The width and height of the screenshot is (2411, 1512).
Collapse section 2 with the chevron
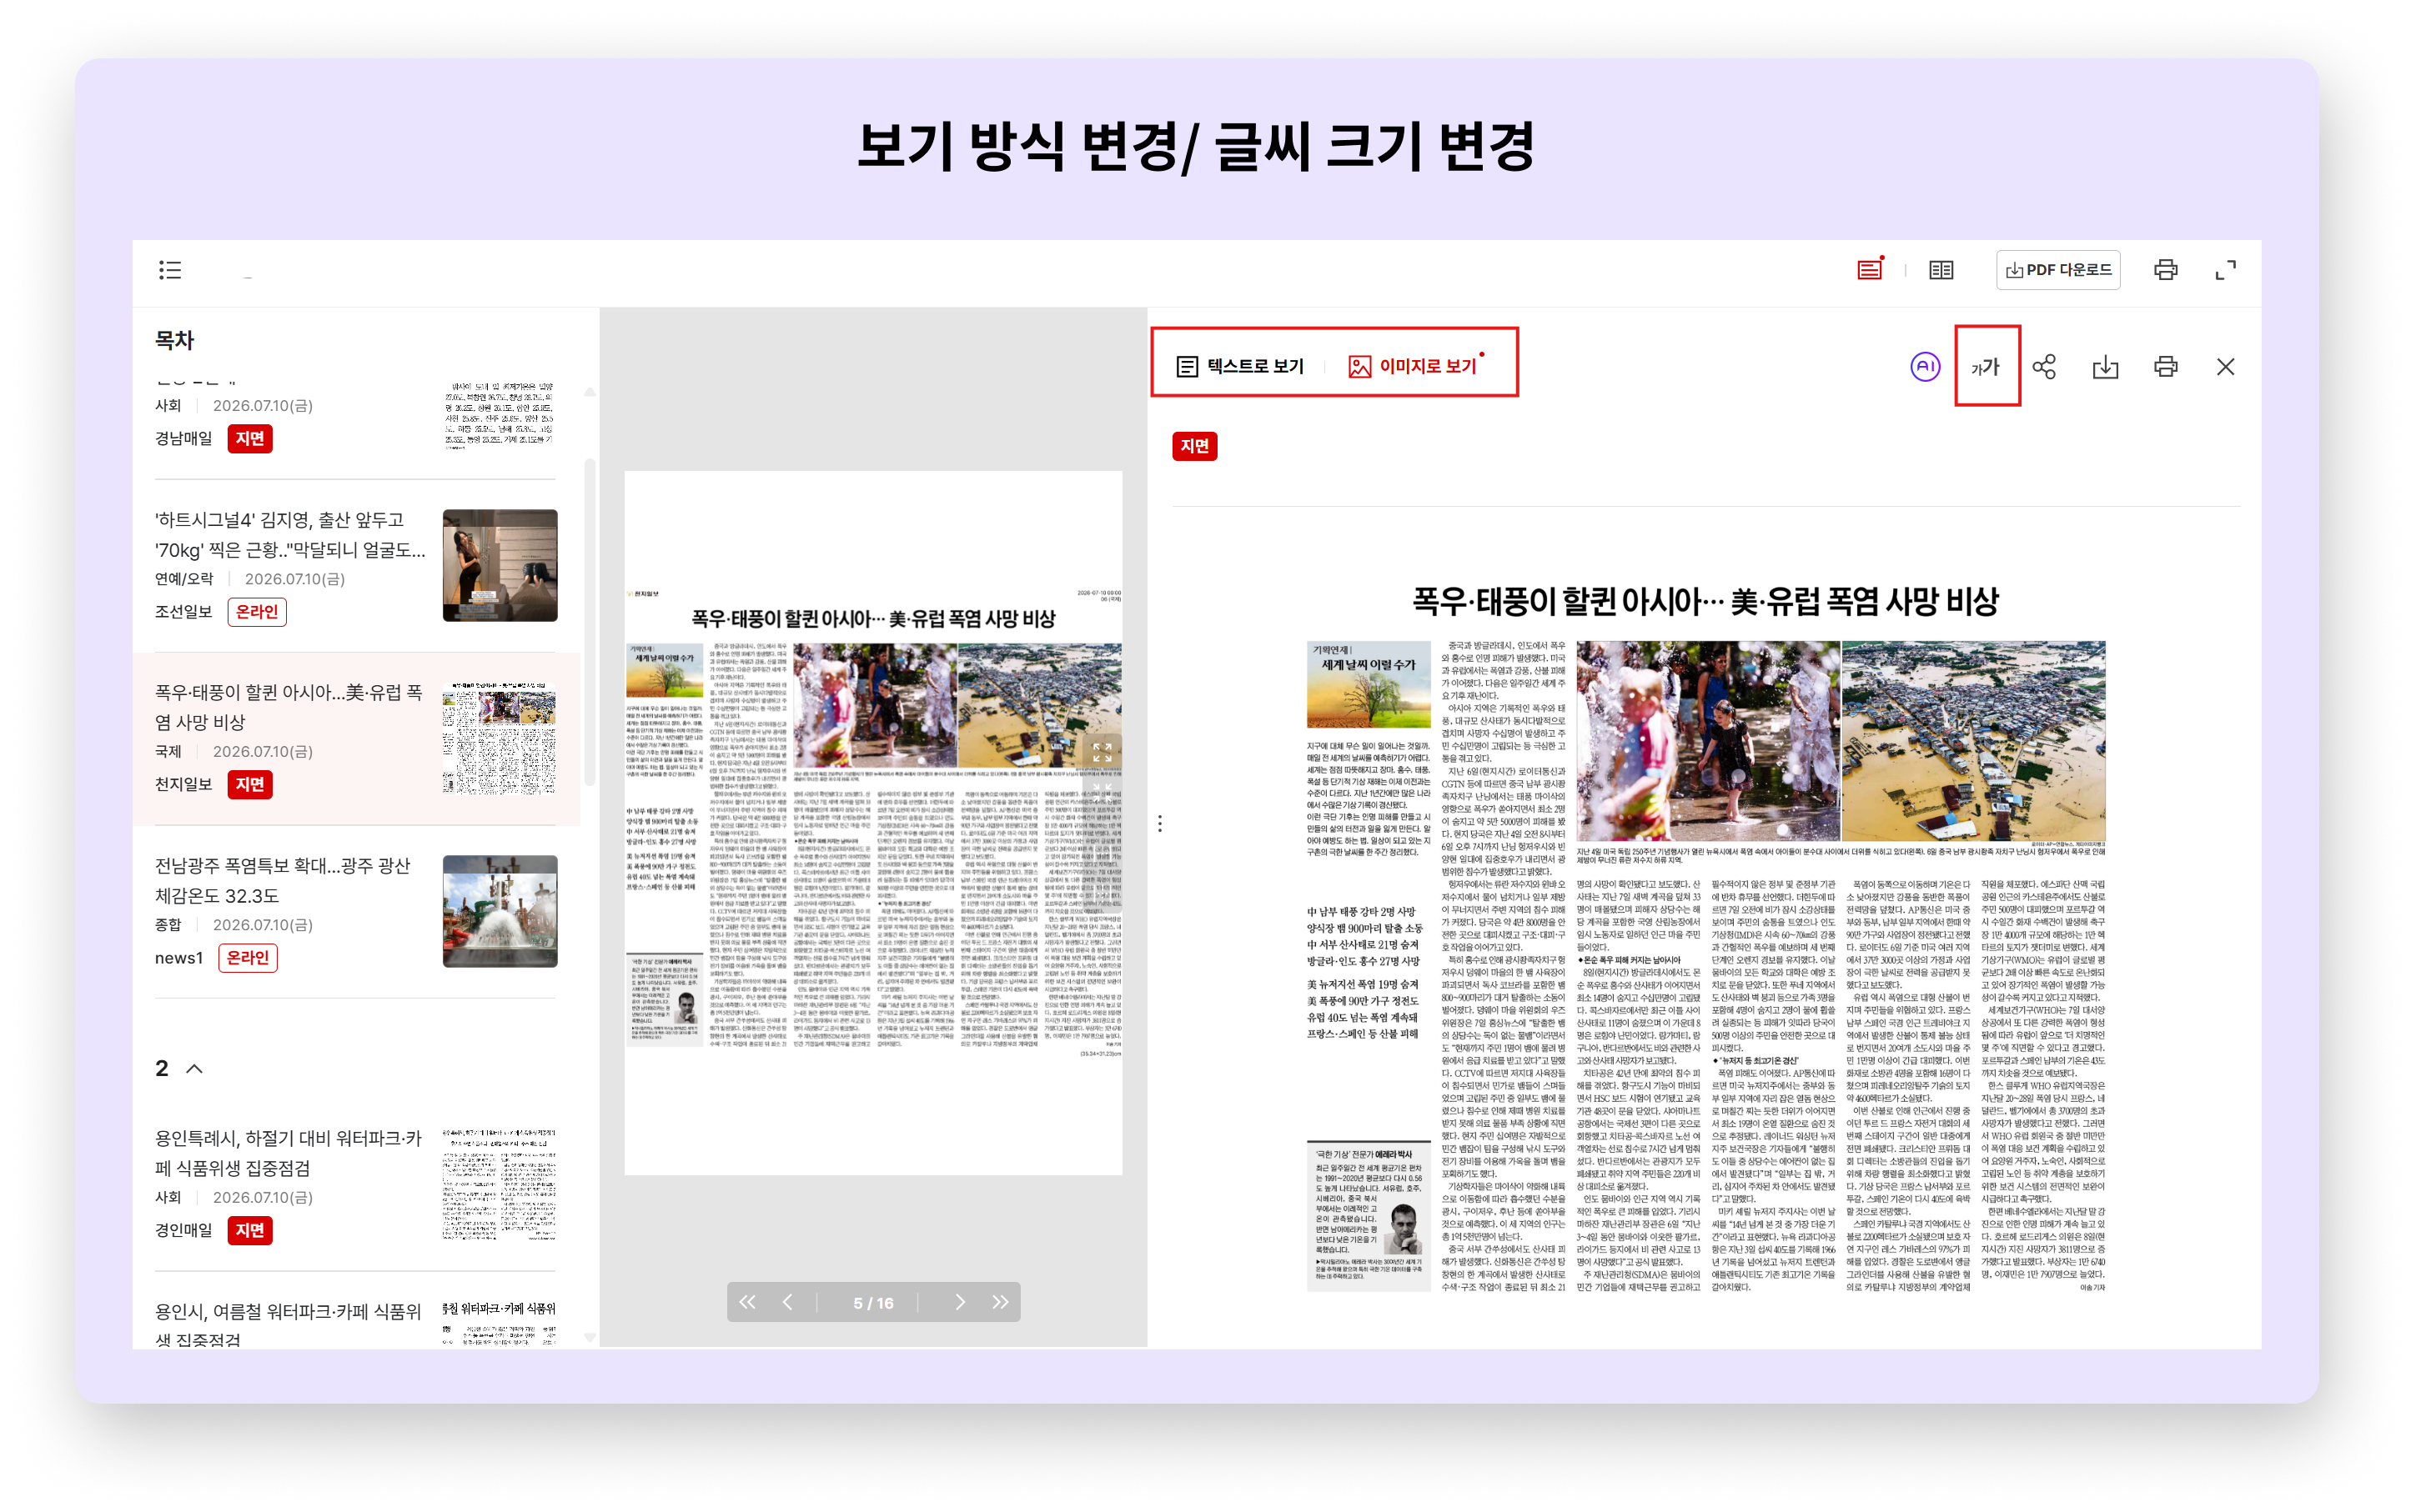[195, 1069]
